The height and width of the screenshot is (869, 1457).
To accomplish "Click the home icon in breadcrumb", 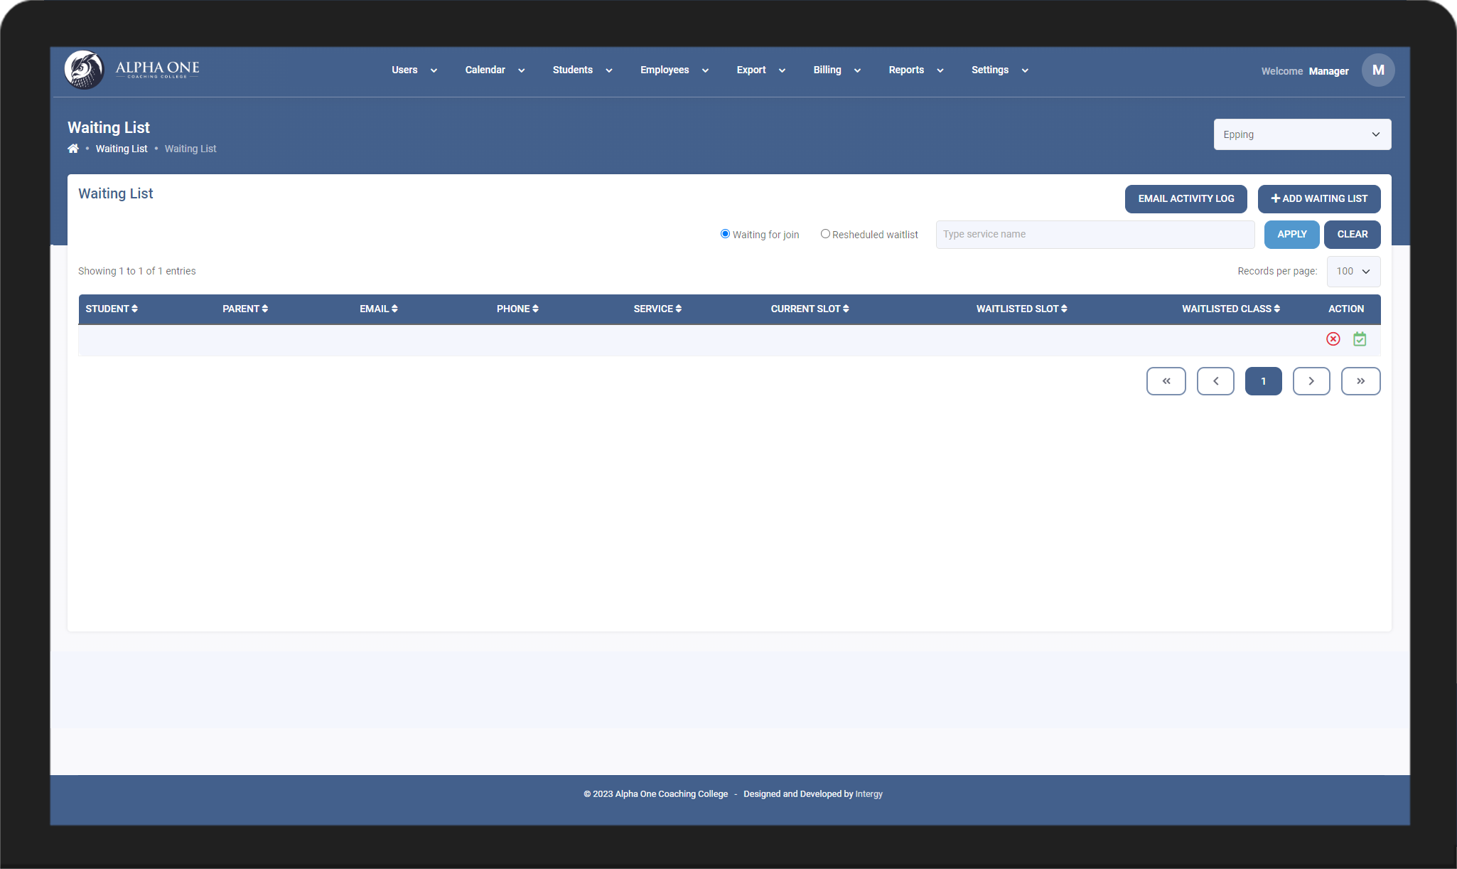I will [x=73, y=149].
